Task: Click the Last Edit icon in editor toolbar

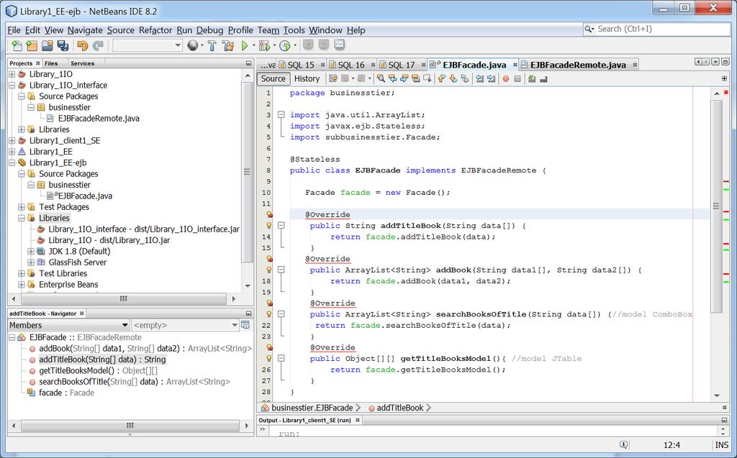Action: pos(333,78)
